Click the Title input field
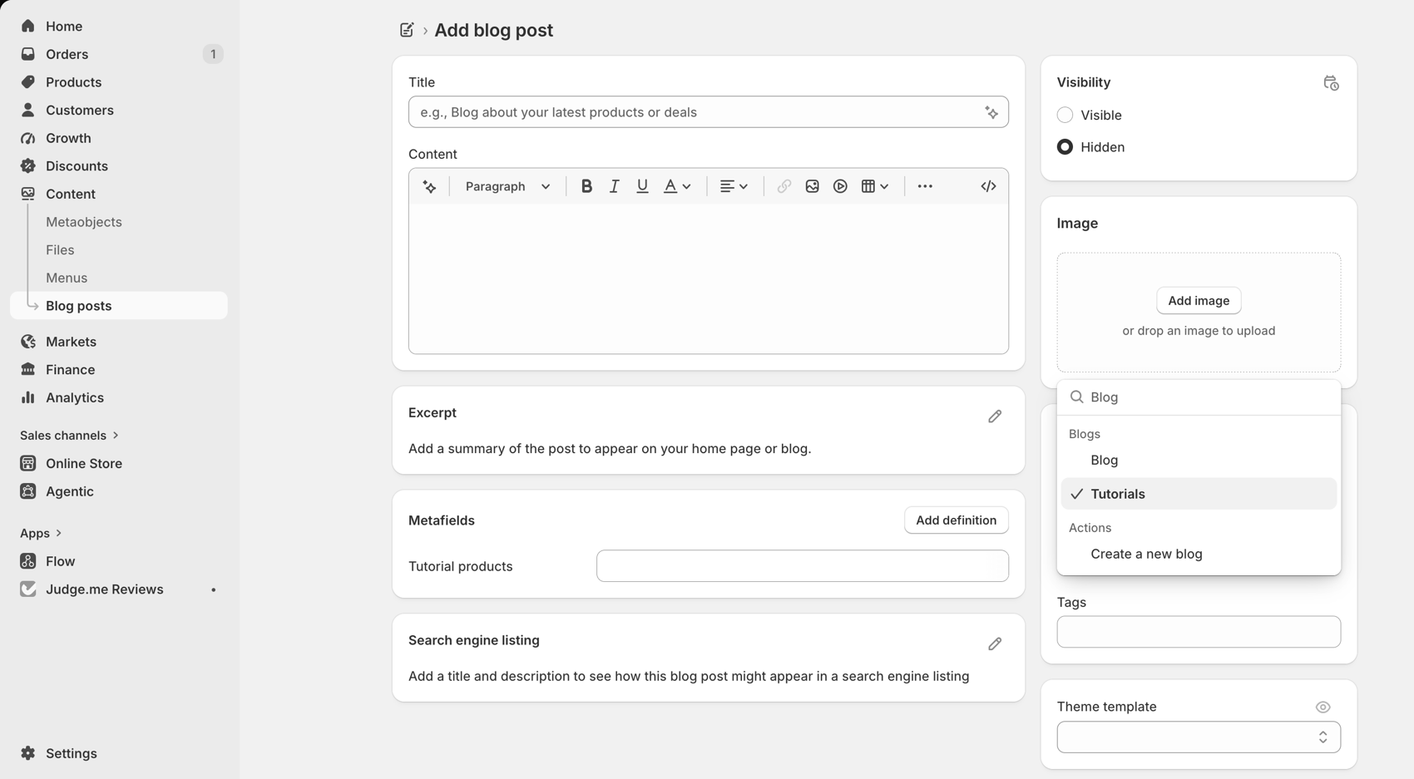Screen dimensions: 1414x779 click(x=709, y=112)
